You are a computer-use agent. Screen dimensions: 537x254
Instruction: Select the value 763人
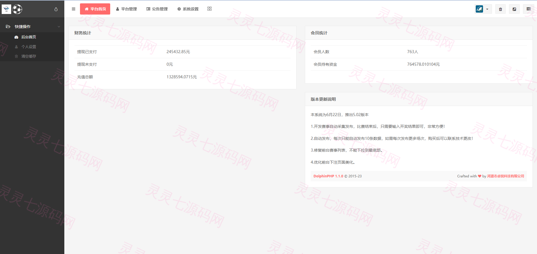(413, 52)
